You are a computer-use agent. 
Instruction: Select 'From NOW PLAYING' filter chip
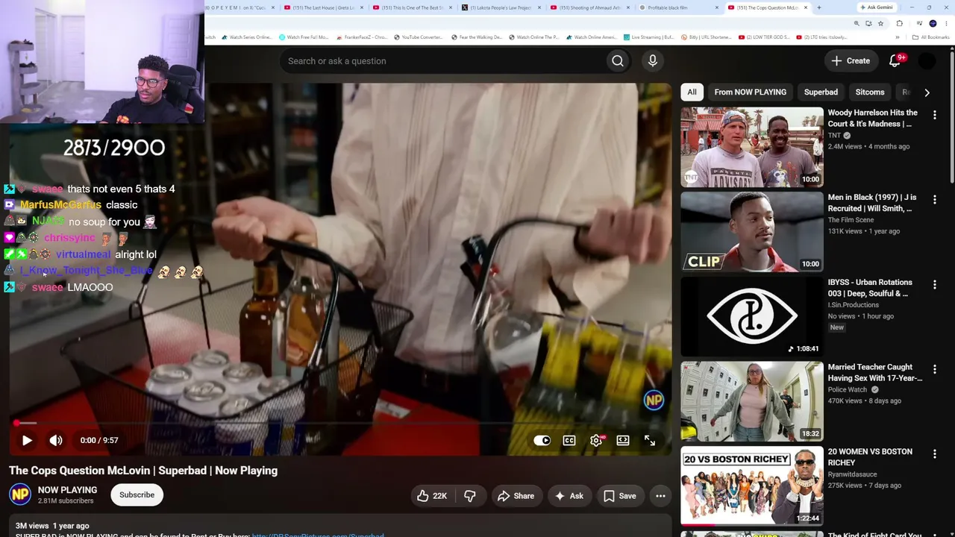tap(750, 92)
